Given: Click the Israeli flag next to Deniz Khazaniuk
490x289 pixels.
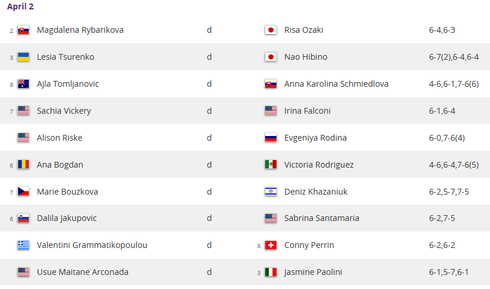Looking at the screenshot, I should coord(271,191).
